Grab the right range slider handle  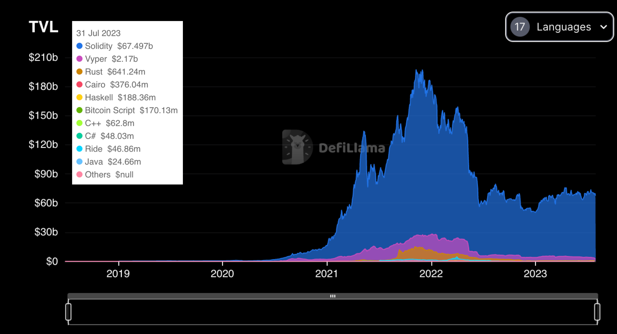point(597,312)
